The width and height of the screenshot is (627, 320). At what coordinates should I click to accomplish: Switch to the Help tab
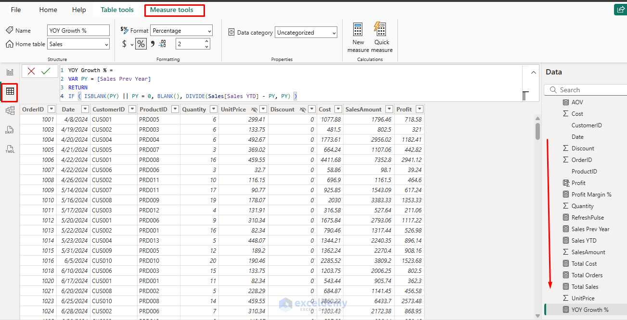coord(79,10)
